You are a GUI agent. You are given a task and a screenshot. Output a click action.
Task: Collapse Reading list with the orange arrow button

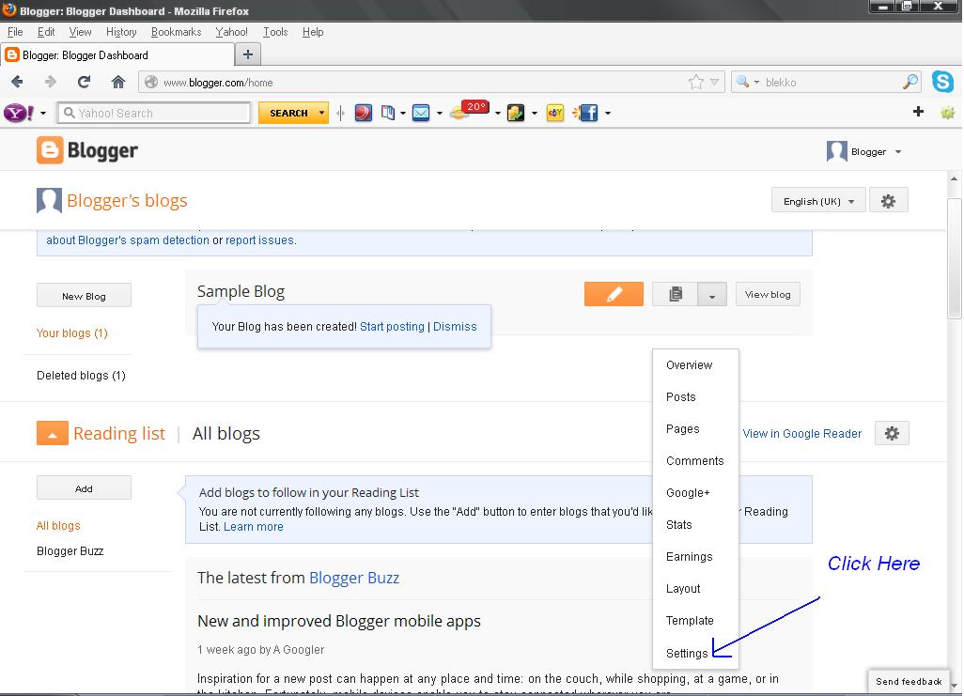point(53,433)
